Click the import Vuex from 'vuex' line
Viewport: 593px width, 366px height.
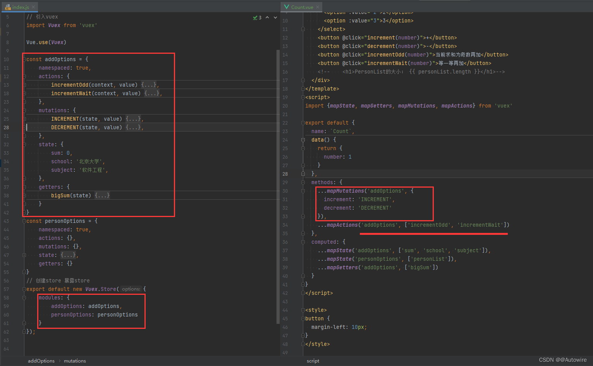coord(62,25)
